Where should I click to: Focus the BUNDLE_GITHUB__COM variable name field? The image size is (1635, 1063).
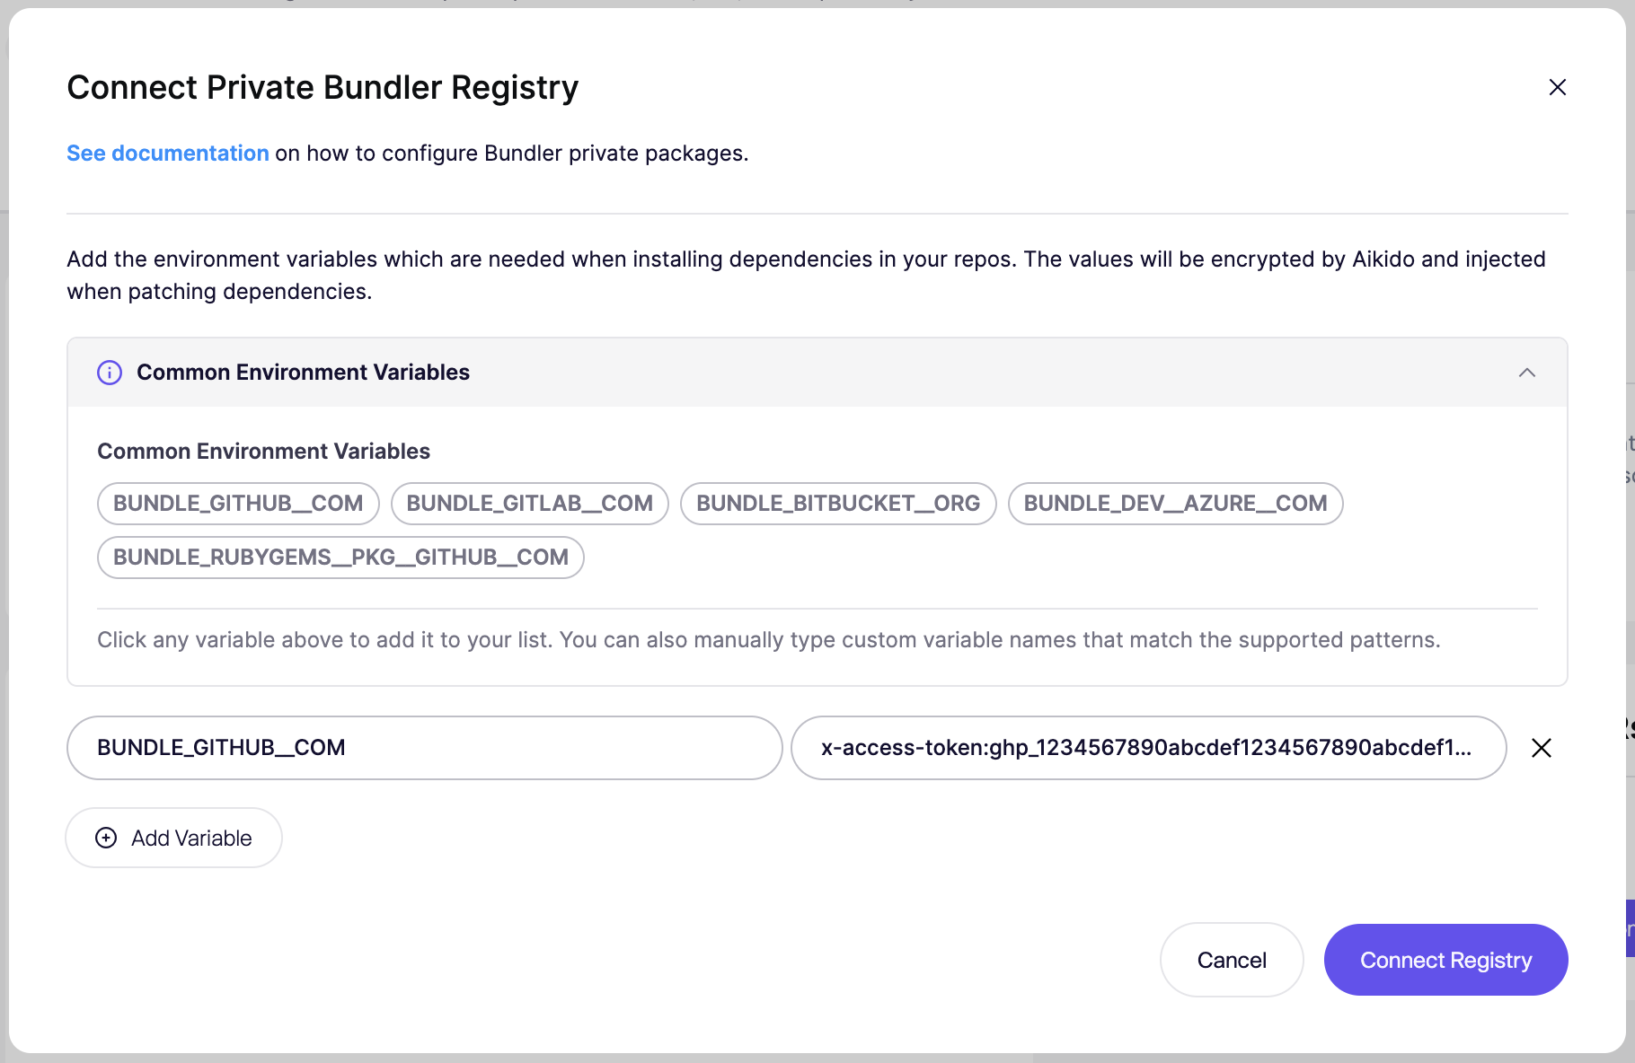tap(424, 748)
